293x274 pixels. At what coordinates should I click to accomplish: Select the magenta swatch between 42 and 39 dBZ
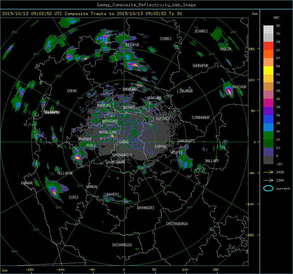point(268,103)
